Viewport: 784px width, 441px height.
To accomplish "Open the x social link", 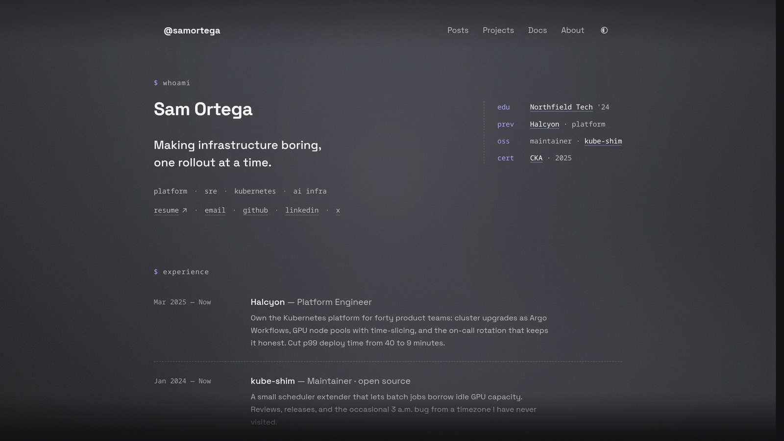I will (x=338, y=210).
